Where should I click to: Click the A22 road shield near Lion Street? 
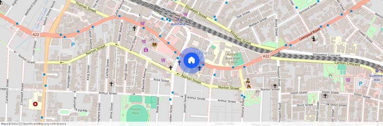(x=36, y=35)
